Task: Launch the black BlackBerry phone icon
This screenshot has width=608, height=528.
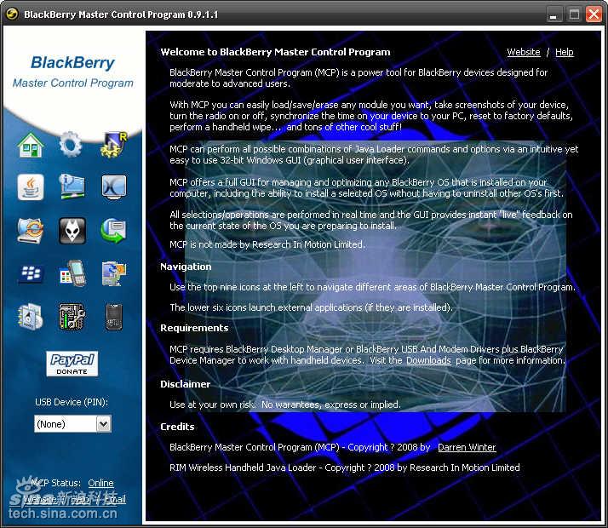Action: pyautogui.click(x=114, y=317)
